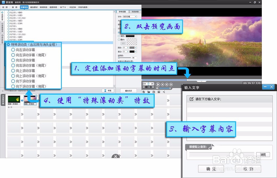Click the Stop icon in the preview controls

click(x=162, y=84)
